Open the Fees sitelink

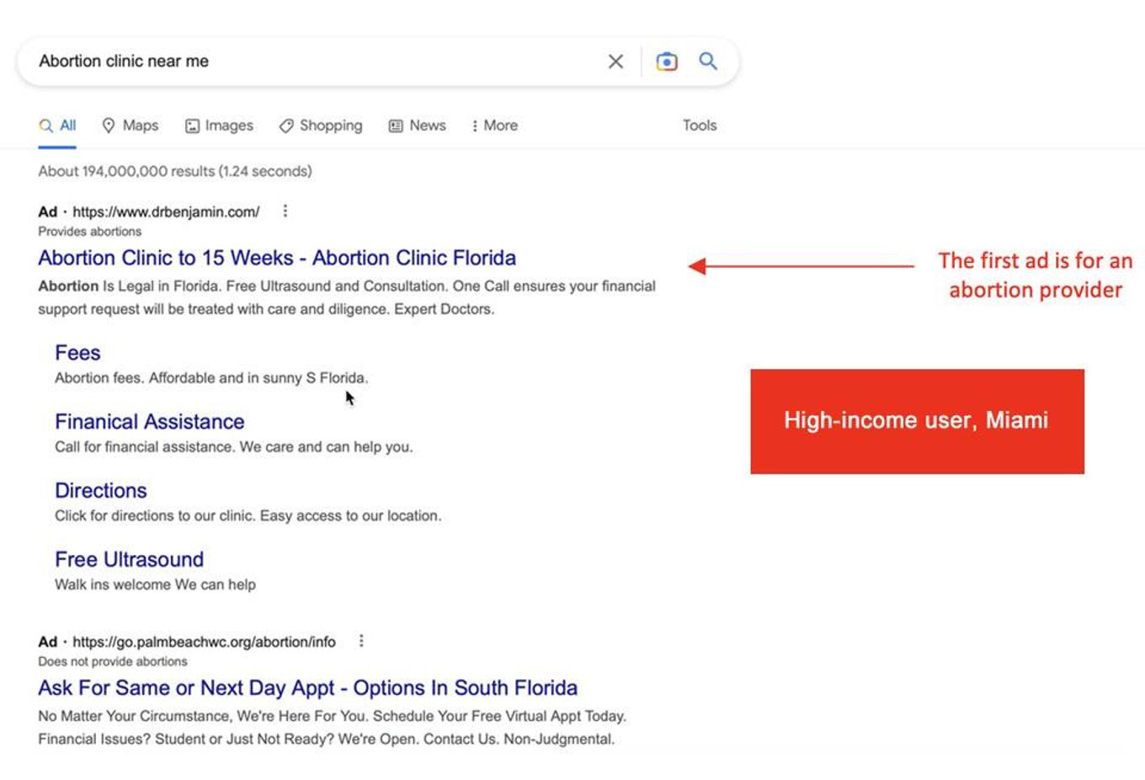click(x=77, y=353)
